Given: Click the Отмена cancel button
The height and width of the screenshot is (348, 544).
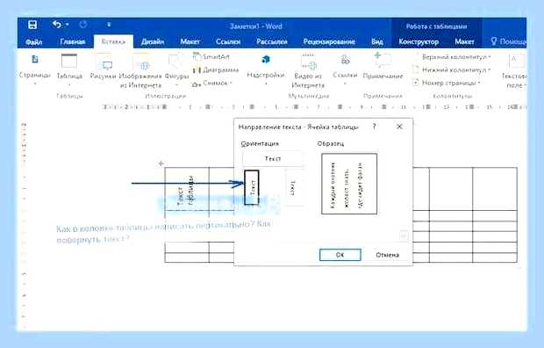Looking at the screenshot, I should (x=388, y=255).
